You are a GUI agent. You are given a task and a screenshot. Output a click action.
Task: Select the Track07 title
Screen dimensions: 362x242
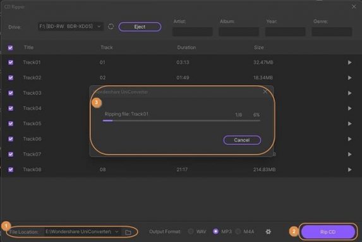coord(32,154)
